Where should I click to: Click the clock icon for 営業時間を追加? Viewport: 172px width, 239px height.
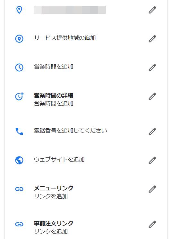tap(19, 68)
